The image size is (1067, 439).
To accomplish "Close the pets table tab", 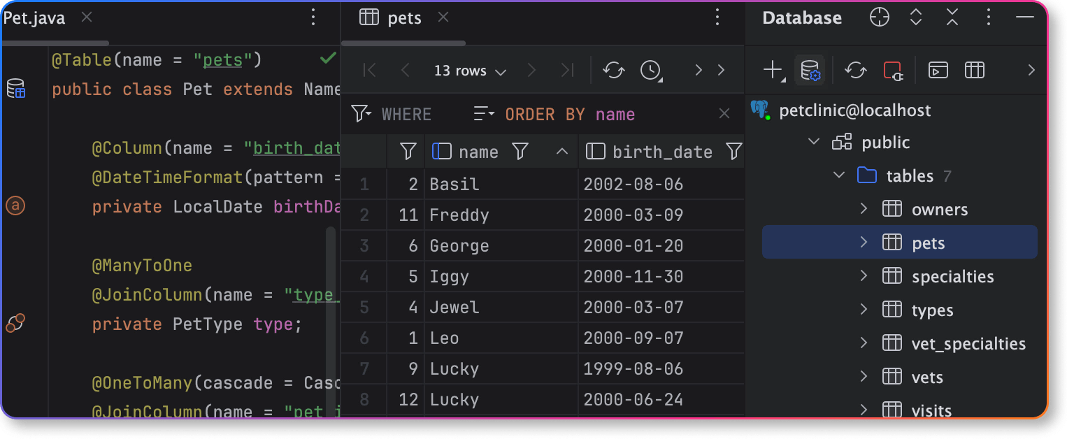I will pos(443,17).
